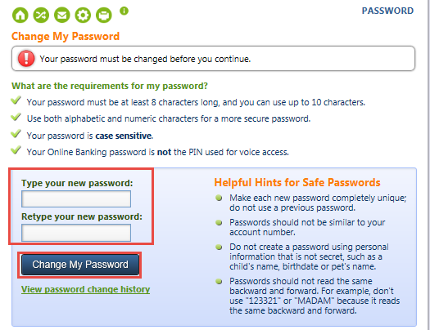This screenshot has height=330, width=430.
Task: Click 'Helpful Hints for Safe Passwords' heading
Action: point(297,182)
